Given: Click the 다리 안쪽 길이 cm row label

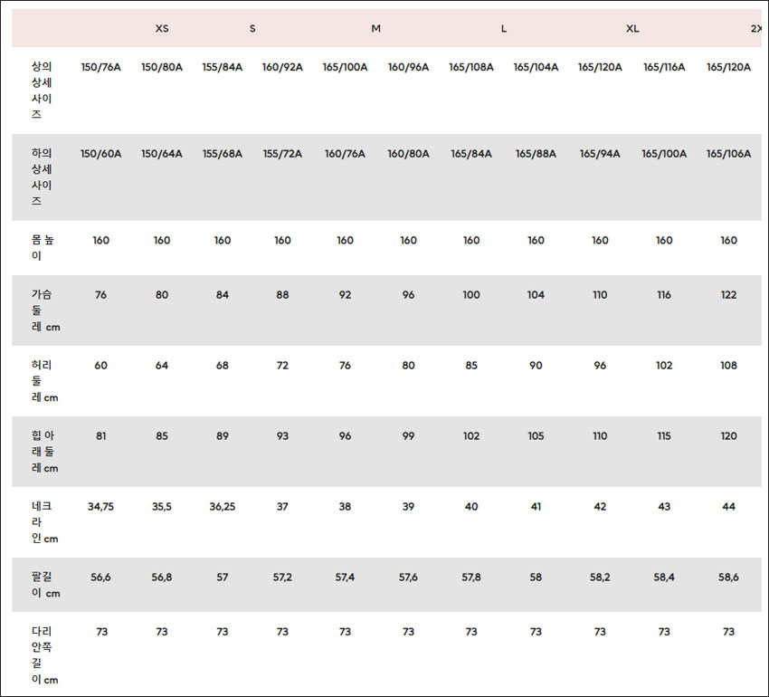Looking at the screenshot, I should tap(44, 655).
